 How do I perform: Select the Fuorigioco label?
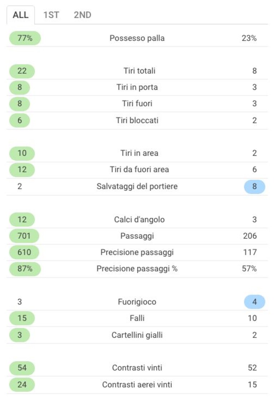tap(137, 302)
